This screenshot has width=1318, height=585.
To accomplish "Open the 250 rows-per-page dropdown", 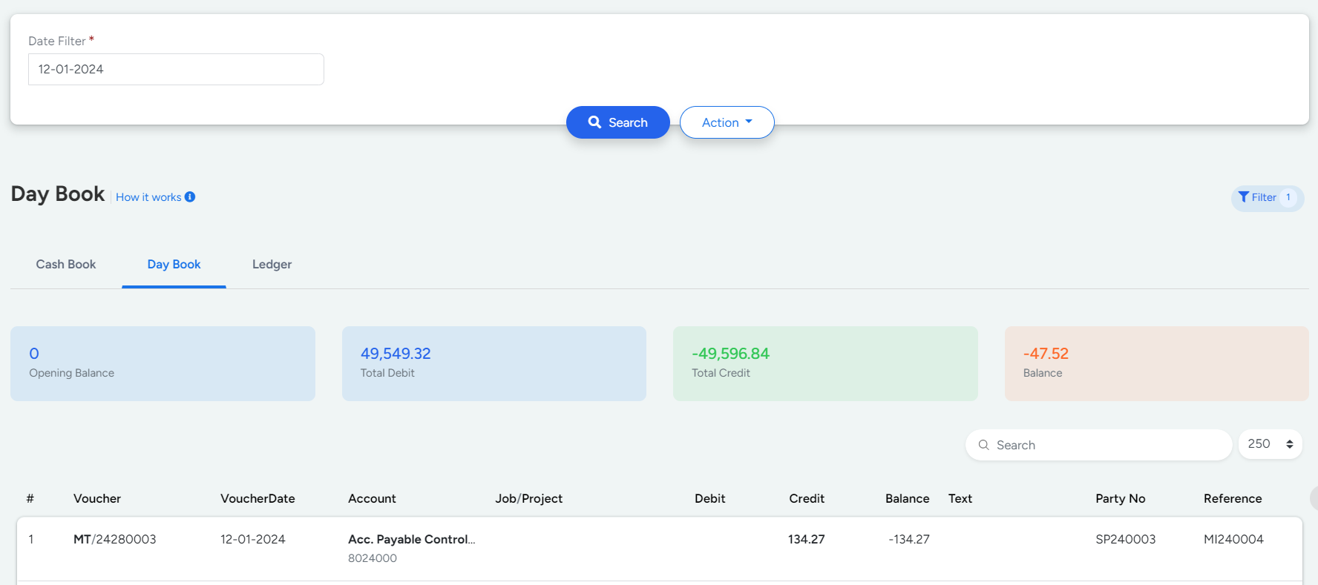I will coord(1270,444).
